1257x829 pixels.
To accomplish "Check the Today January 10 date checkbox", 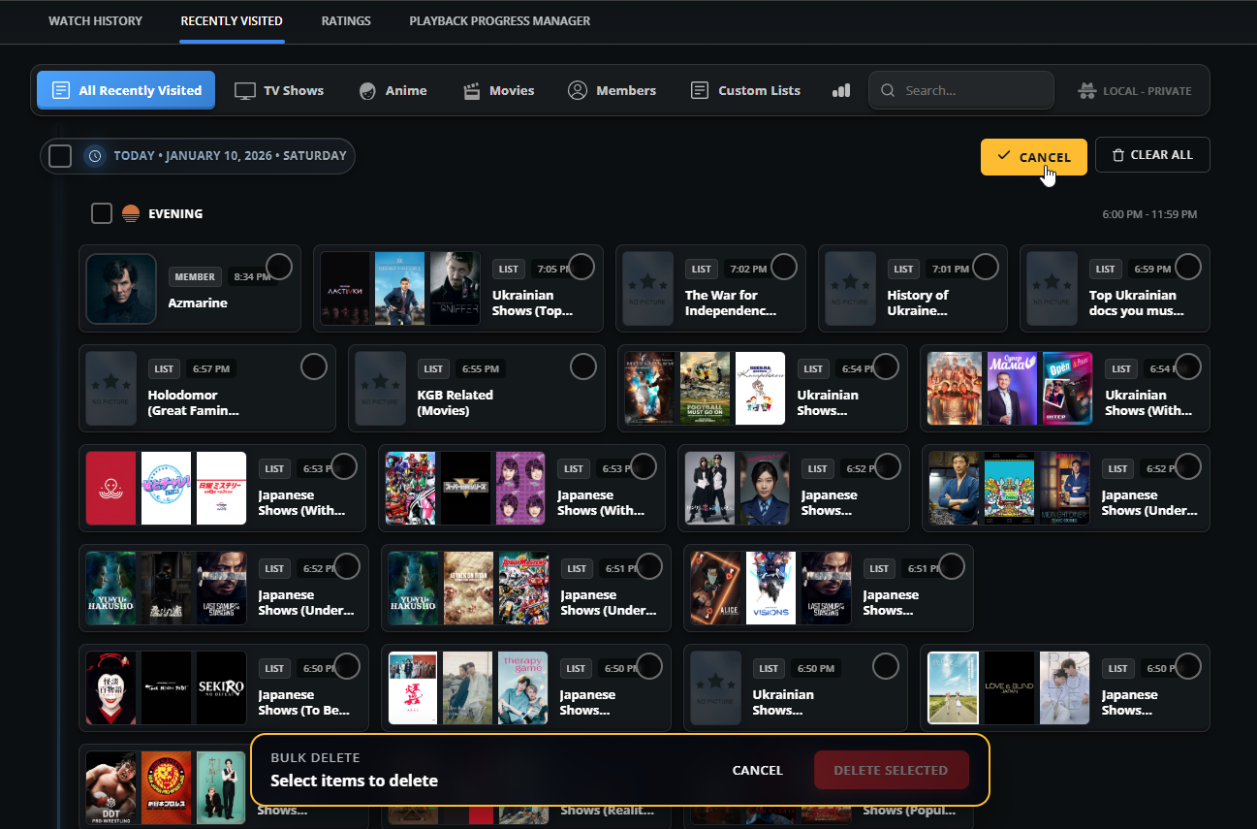I will coord(60,156).
